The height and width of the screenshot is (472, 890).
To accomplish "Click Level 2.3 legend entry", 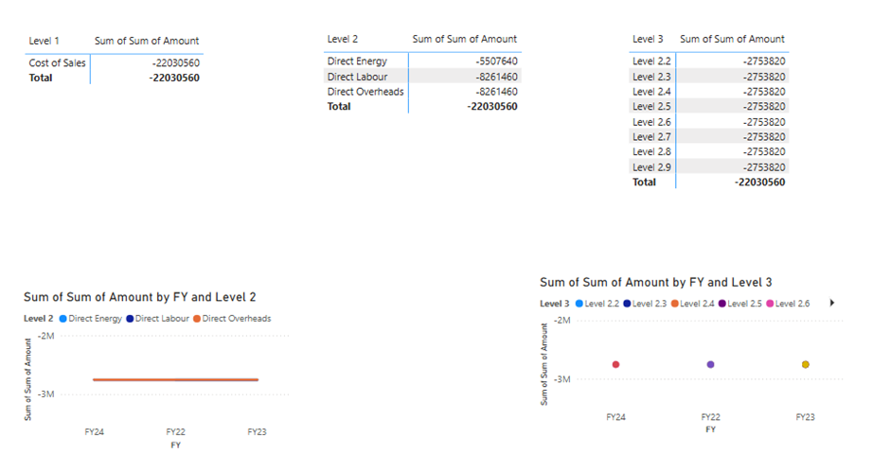I will click(x=645, y=304).
